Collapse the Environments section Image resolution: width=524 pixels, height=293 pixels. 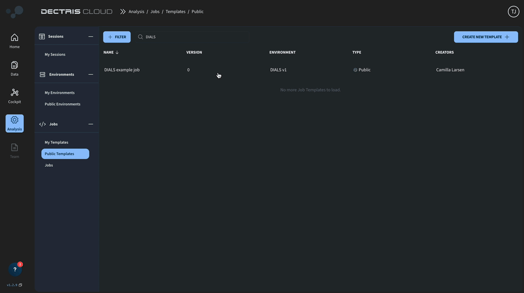[91, 74]
